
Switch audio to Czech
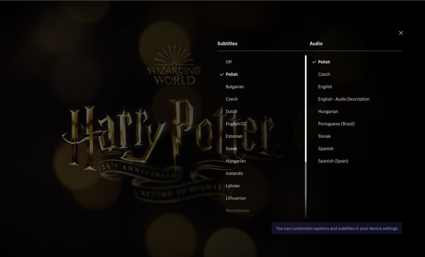coord(324,74)
